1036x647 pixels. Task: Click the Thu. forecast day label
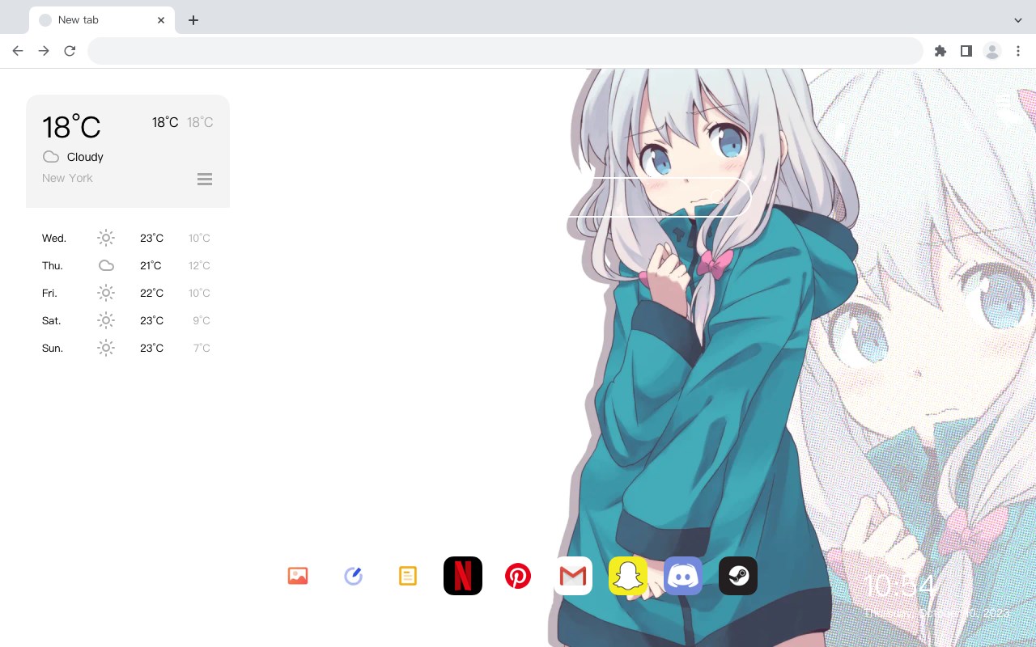click(53, 265)
